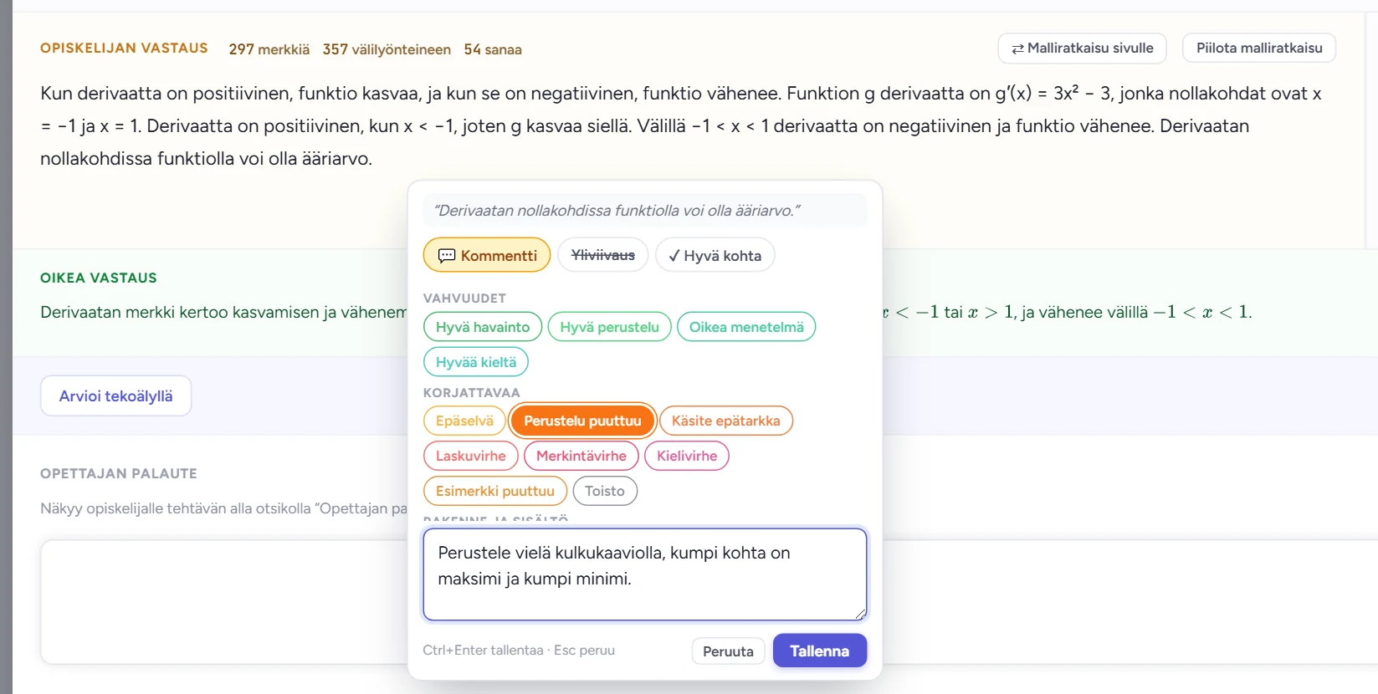Toggle the Oikea menetelmä tag
Image resolution: width=1378 pixels, height=694 pixels.
[x=746, y=327]
